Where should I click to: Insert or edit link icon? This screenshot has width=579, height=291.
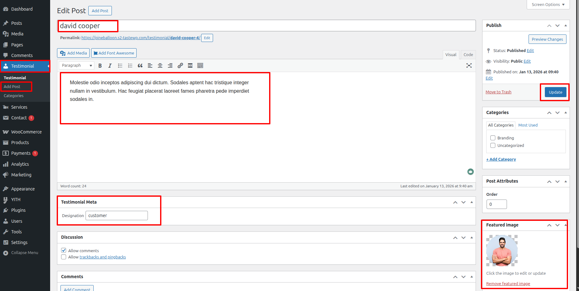[180, 65]
